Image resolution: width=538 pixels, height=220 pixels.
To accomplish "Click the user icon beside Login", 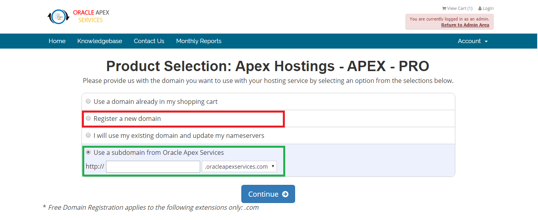I will tap(480, 8).
